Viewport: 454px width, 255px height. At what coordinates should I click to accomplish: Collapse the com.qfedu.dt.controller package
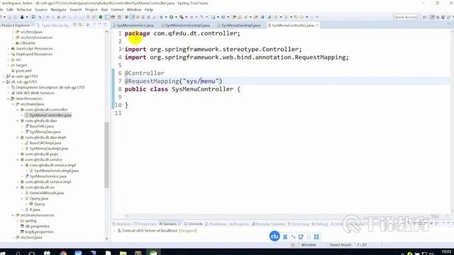click(x=17, y=110)
